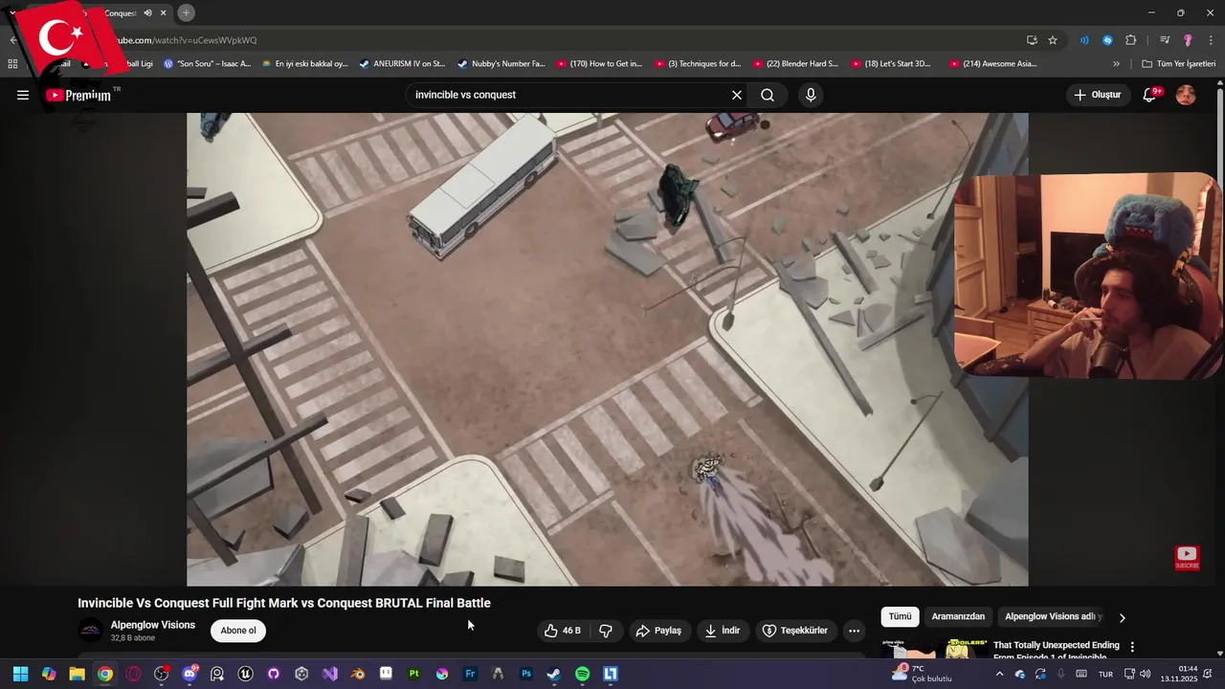
Task: Mute the tab using the speaker icon
Action: point(147,13)
